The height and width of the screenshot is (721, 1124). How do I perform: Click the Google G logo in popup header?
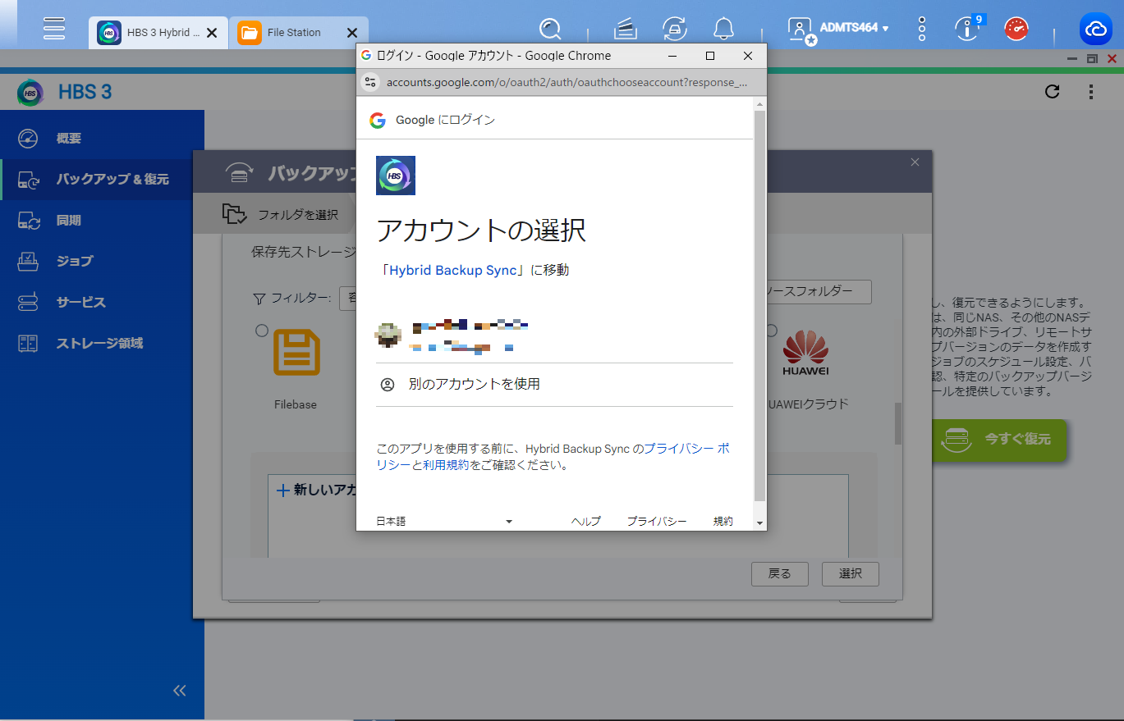[x=378, y=121]
